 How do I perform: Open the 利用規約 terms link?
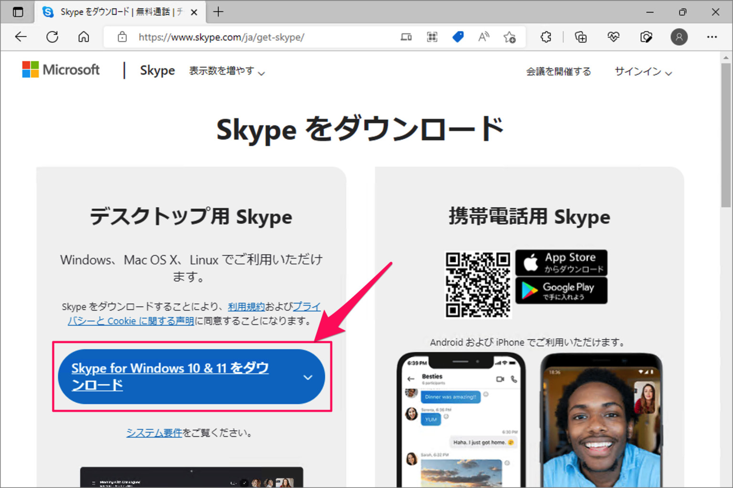(247, 306)
